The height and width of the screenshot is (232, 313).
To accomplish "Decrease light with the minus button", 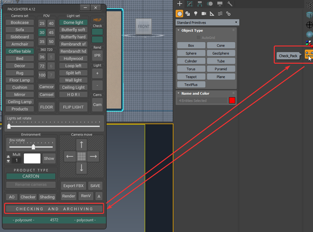I will 97,85.
